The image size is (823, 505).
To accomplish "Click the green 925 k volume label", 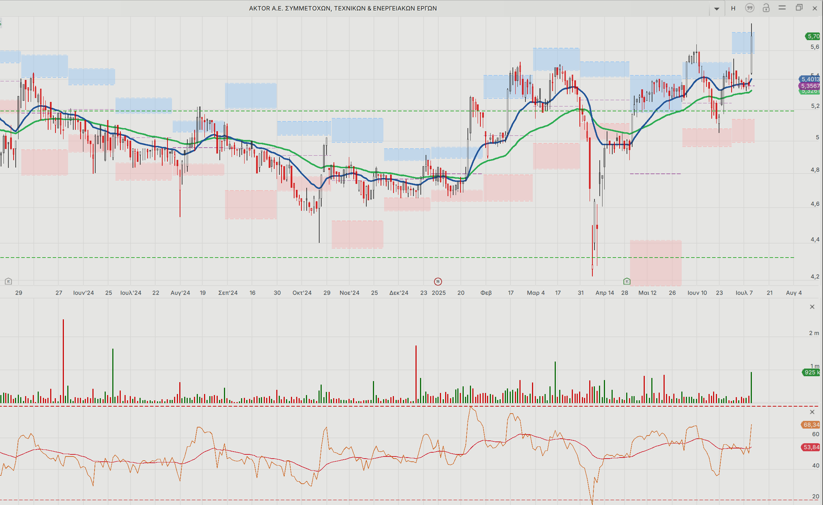I will (x=811, y=372).
